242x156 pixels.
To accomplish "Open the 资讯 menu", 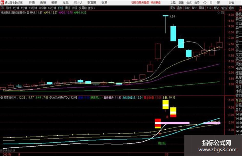I will [x=54, y=3].
